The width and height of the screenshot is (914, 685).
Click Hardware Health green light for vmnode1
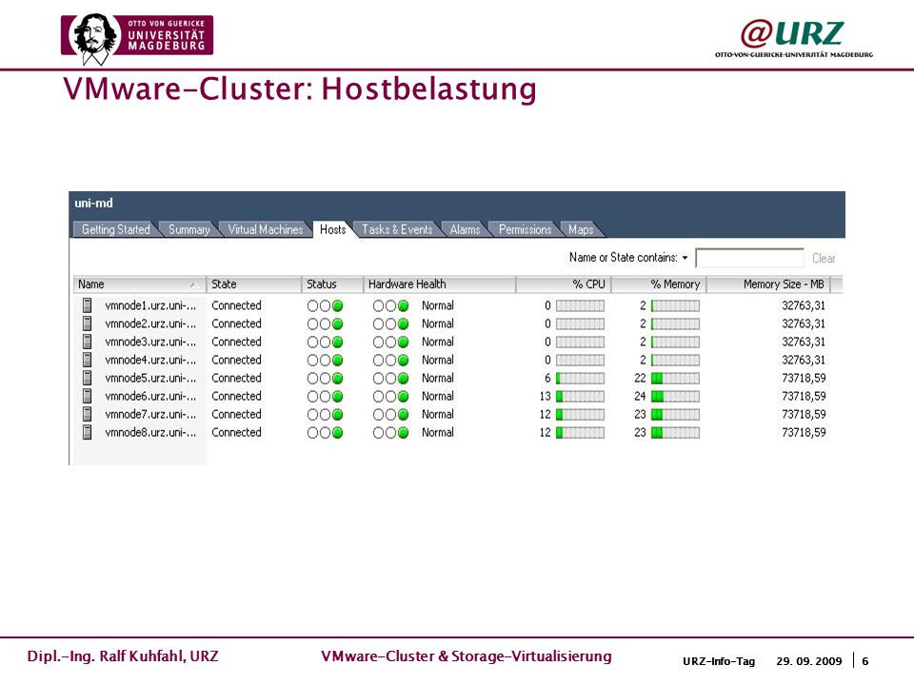(x=403, y=305)
